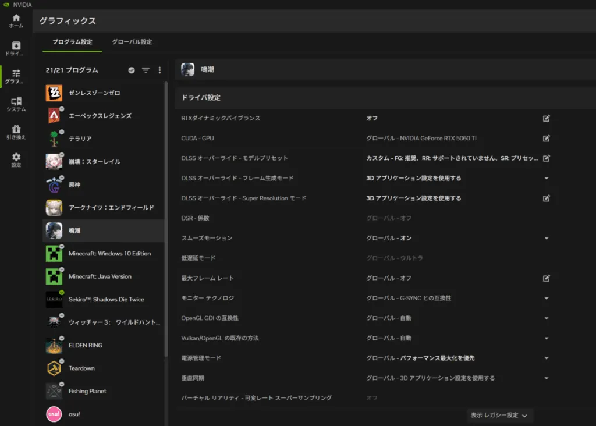Viewport: 596px width, 426px height.
Task: Open the システム (System) sidebar page
Action: [16, 105]
